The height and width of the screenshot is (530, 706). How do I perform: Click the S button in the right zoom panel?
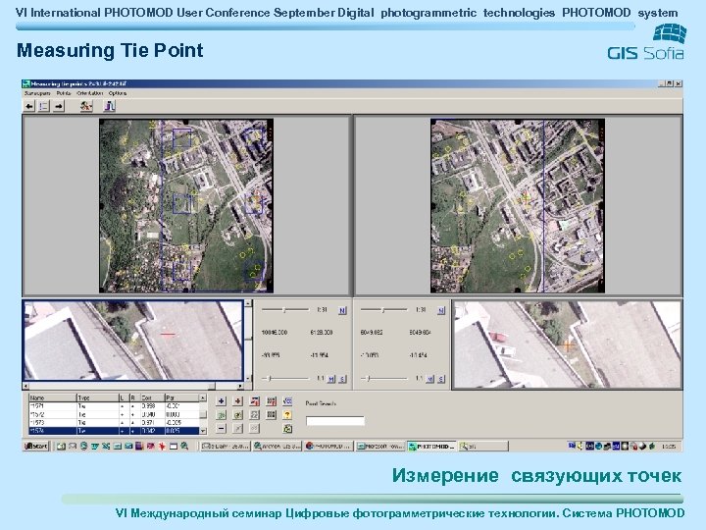tap(441, 379)
